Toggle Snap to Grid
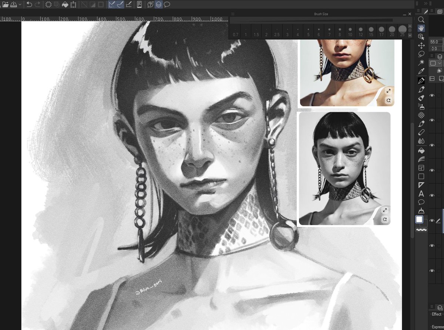The height and width of the screenshot is (330, 444). click(129, 4)
